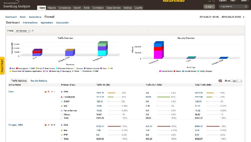The height and width of the screenshot is (142, 251).
Task: Click the first action icon beside Cisco device
Action: 46,91
